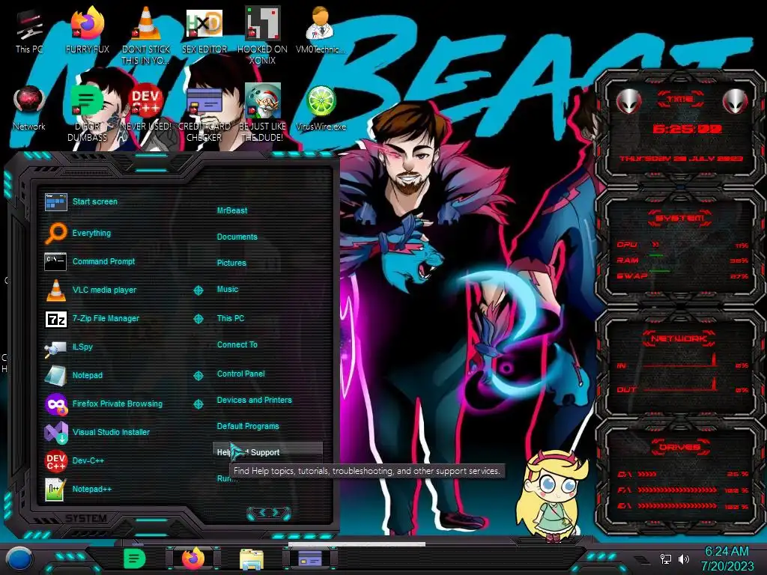Open Devices and Printers

(x=254, y=400)
